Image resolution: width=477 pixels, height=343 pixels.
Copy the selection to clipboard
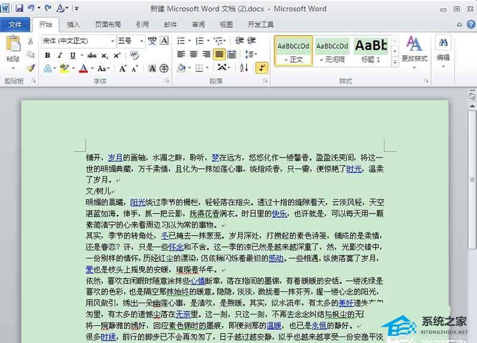pyautogui.click(x=30, y=54)
